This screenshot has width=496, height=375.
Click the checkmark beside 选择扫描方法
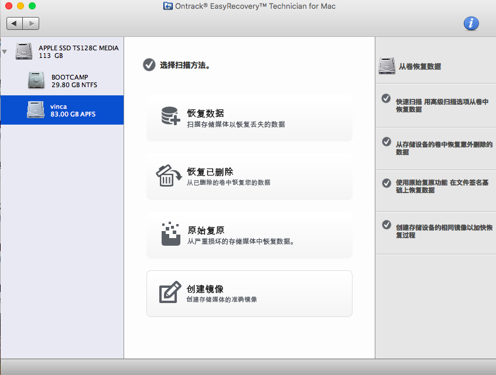(149, 65)
